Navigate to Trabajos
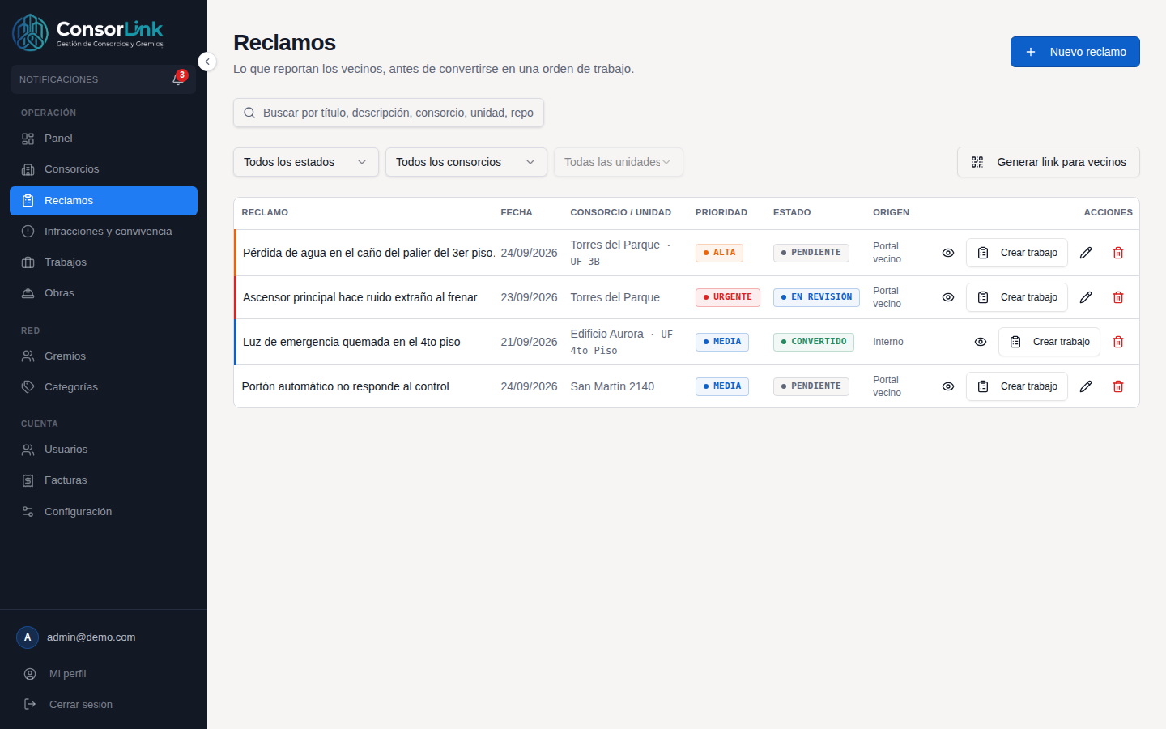Screen dimensions: 1166x729 (104, 262)
